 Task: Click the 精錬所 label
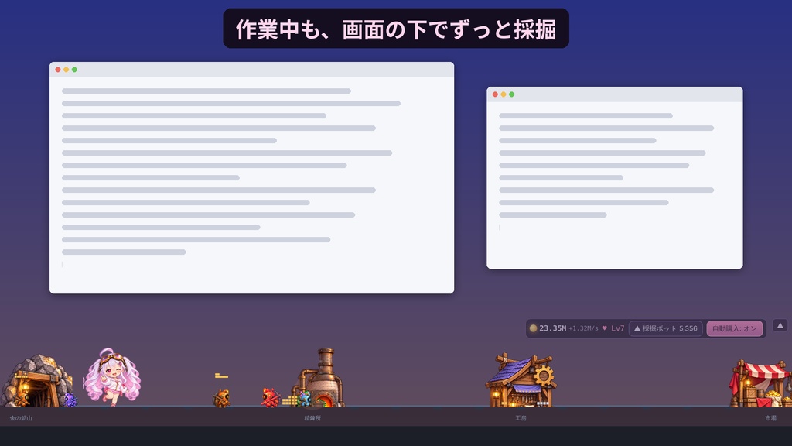pyautogui.click(x=312, y=418)
